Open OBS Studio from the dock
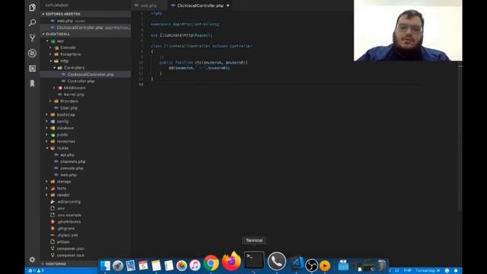The image size is (487, 274). (x=311, y=266)
